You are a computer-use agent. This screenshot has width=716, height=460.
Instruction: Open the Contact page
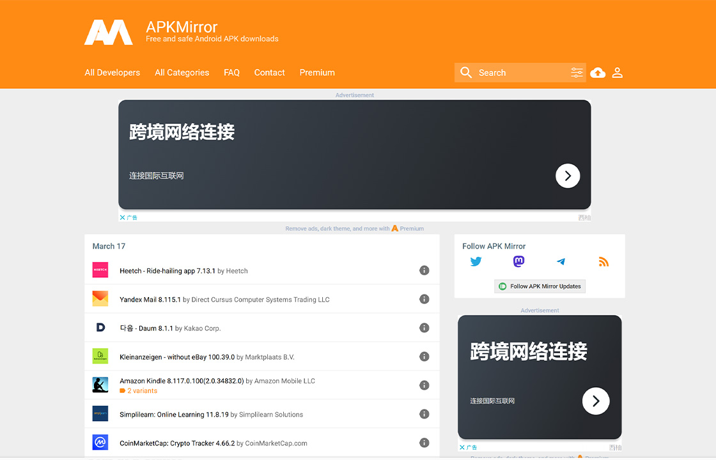[269, 73]
